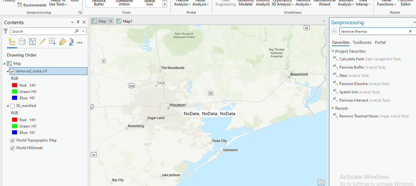Viewport: 416px width, 186px height.
Task: Pin the Contents pane with auto-hide icon
Action: (78, 23)
